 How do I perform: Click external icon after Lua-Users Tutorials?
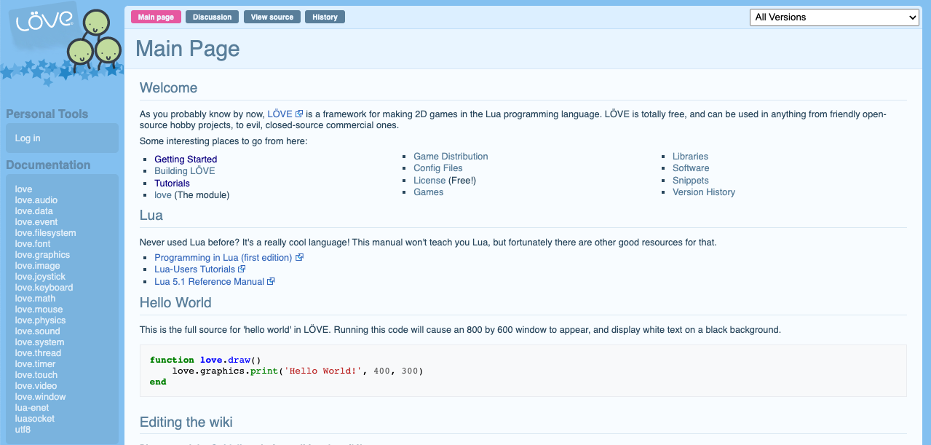[x=242, y=269]
